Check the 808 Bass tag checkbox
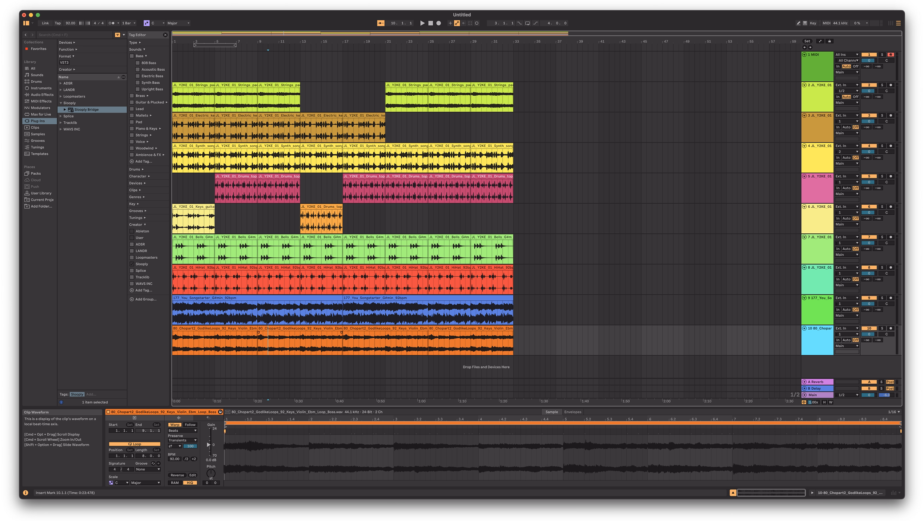Screen dimensions: 924x521 (x=137, y=63)
